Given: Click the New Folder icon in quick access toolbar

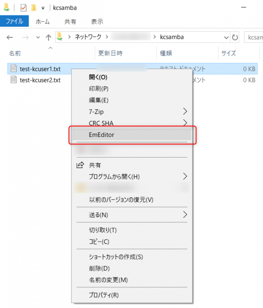Looking at the screenshot, I should [x=33, y=8].
